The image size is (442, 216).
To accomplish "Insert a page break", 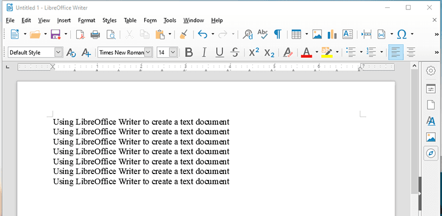I will tap(366, 34).
